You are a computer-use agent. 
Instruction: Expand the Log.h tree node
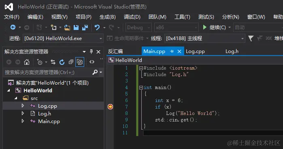tap(23, 113)
